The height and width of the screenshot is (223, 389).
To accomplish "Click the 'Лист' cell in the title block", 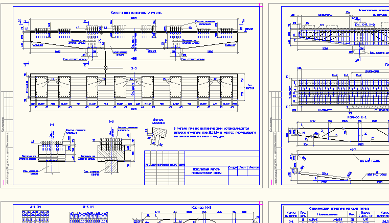I will [x=242, y=167].
